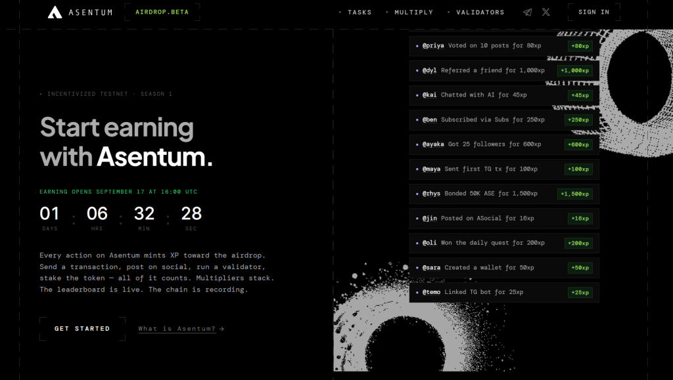Click the +25xp badge
Screen dimensions: 673x380
click(x=580, y=292)
